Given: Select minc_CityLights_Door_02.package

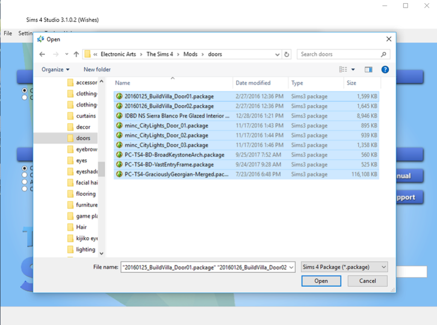Looking at the screenshot, I should click(x=246, y=136).
